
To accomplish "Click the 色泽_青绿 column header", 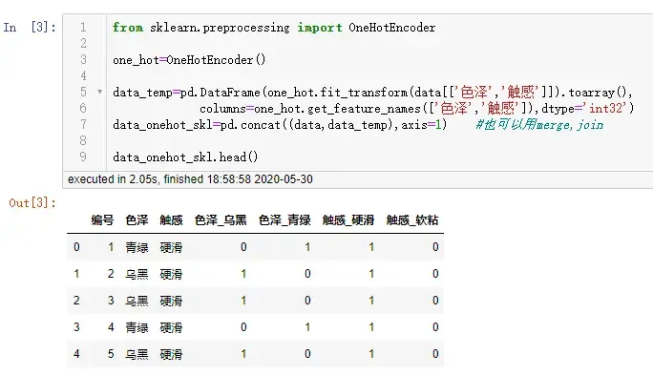I will point(284,219).
